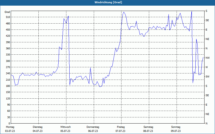The image size is (215, 134).
Task: Select the 150 value on the degree axis
Action: coord(8,92)
